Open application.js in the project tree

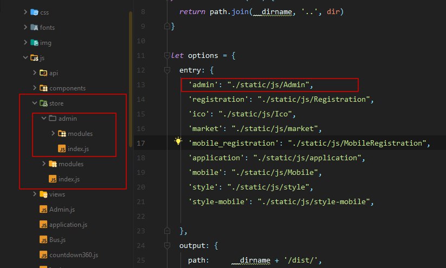(x=68, y=225)
